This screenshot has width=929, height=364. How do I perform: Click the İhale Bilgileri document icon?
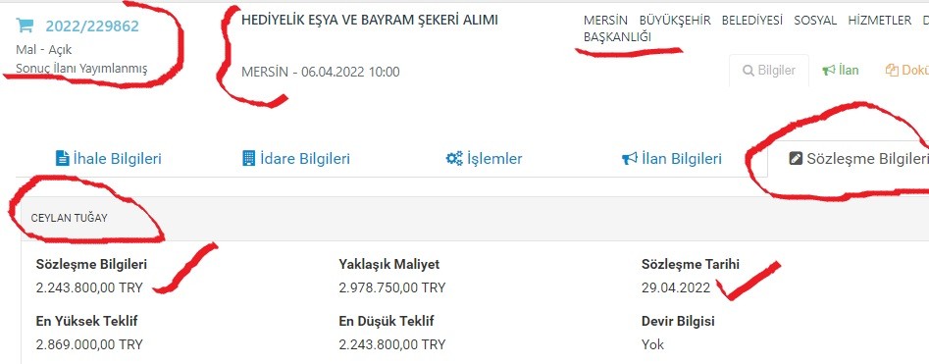coord(62,158)
